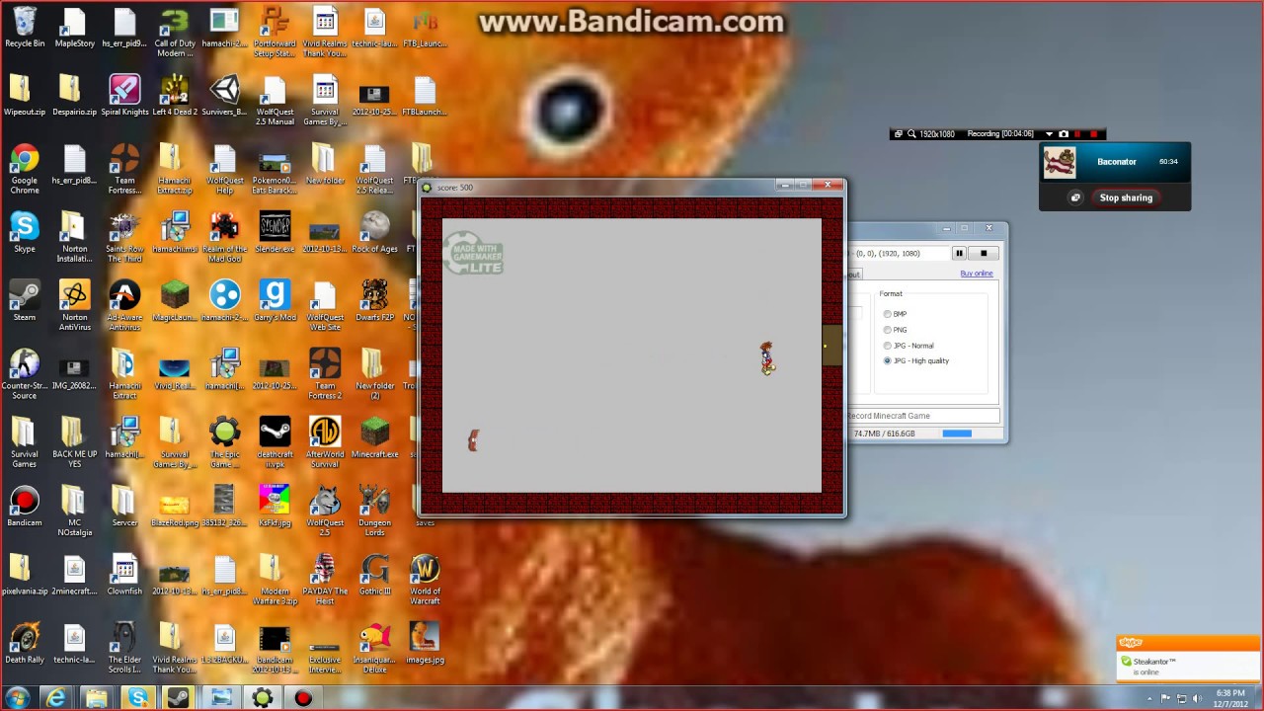Click the overlay recording timer text
This screenshot has width=1264, height=711.
(x=1000, y=134)
